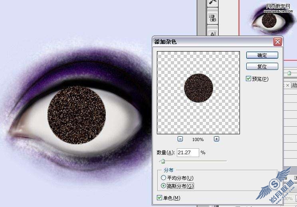Click the zoom in plus button under preview
This screenshot has height=207, width=297.
pyautogui.click(x=216, y=139)
